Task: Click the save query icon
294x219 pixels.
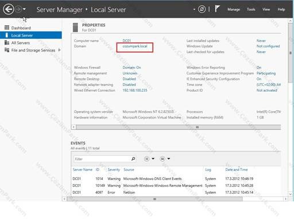Action: click(163, 159)
